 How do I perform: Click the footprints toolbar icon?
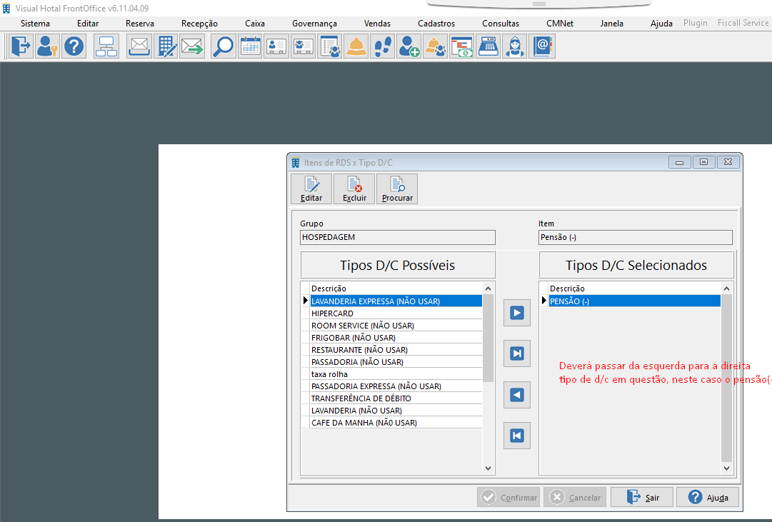click(383, 46)
